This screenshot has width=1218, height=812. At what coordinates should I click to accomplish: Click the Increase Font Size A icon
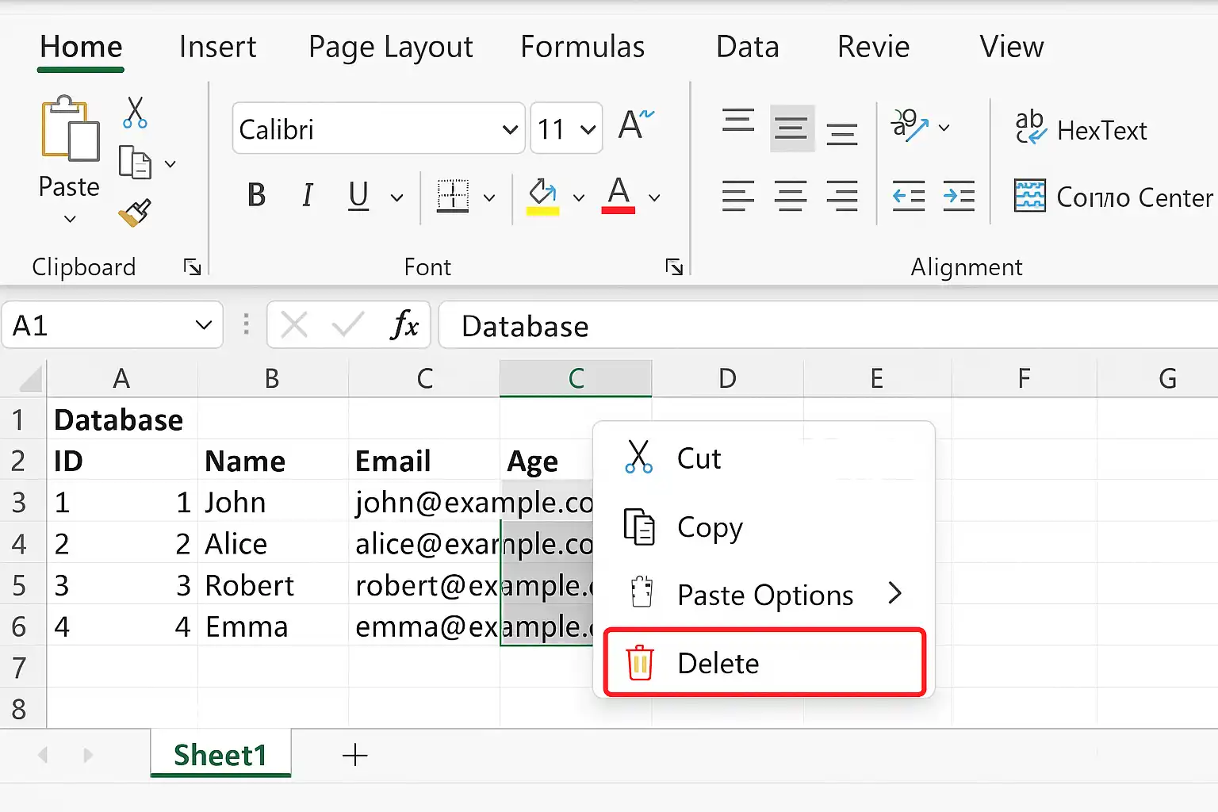636,124
